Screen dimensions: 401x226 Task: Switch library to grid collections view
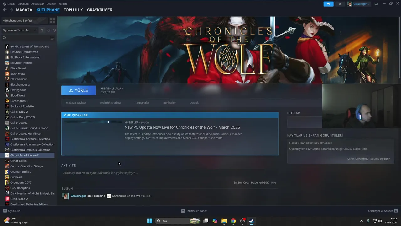(52, 20)
